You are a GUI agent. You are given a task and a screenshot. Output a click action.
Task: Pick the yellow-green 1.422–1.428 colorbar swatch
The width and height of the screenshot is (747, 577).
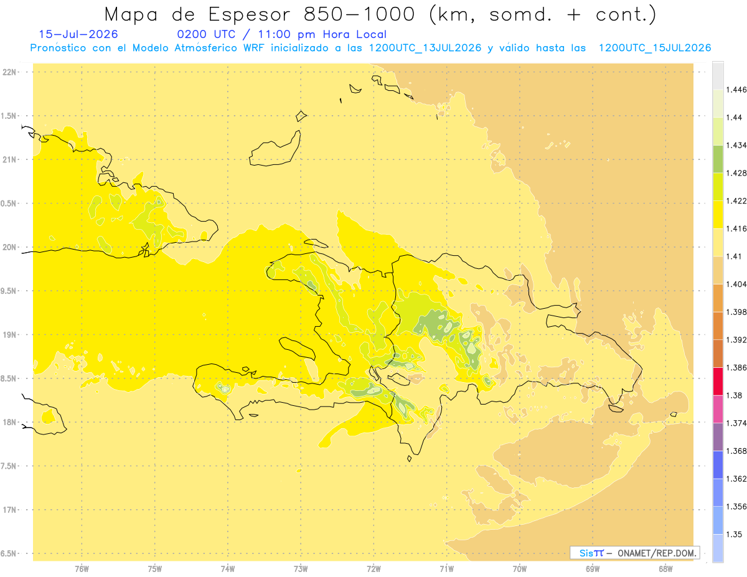click(x=718, y=187)
